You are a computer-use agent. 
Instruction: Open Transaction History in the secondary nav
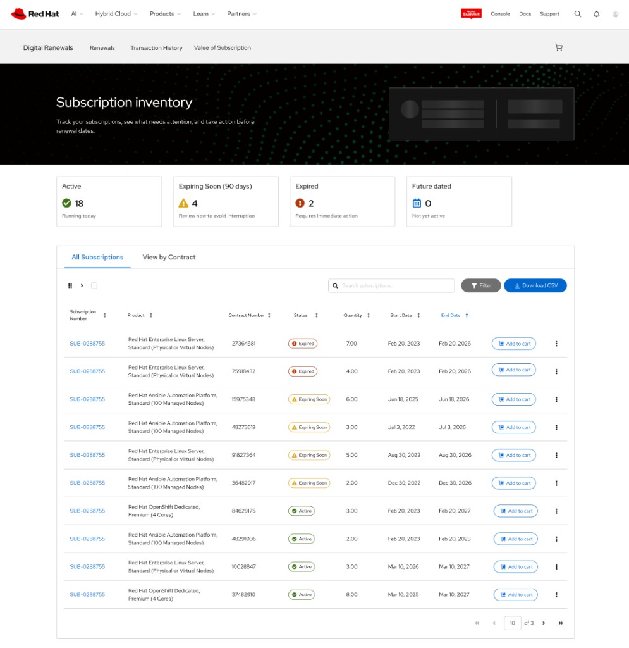point(156,48)
